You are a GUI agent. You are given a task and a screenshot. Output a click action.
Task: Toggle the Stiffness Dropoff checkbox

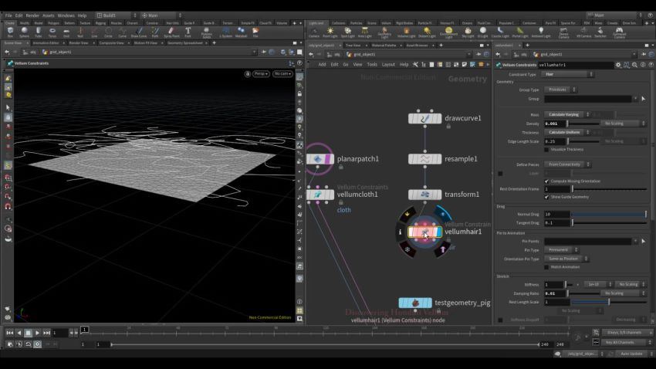500,320
